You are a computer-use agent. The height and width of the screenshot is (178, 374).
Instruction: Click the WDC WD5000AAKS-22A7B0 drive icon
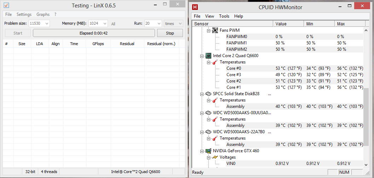pyautogui.click(x=208, y=132)
